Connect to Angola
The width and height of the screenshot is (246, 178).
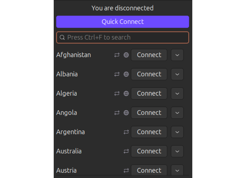(x=149, y=113)
